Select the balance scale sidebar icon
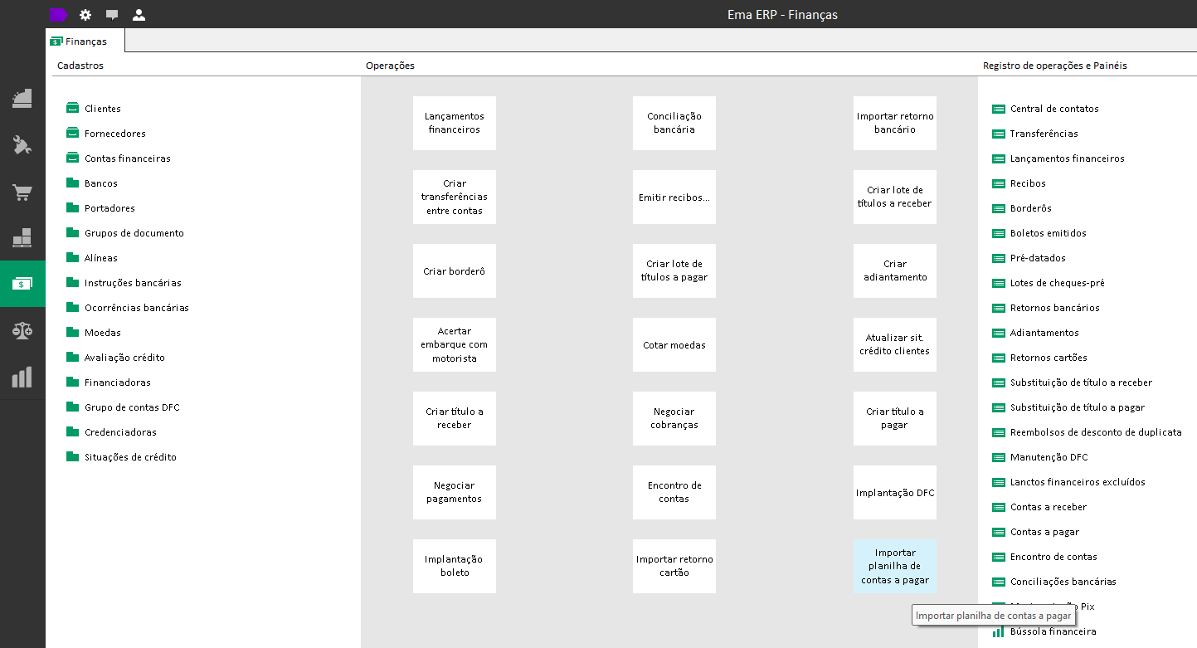This screenshot has width=1197, height=648. coord(22,331)
